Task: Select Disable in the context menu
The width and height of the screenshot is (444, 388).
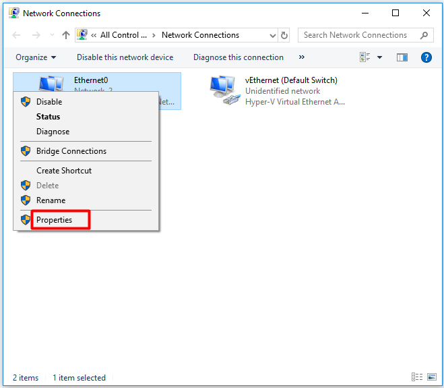Action: [86, 101]
